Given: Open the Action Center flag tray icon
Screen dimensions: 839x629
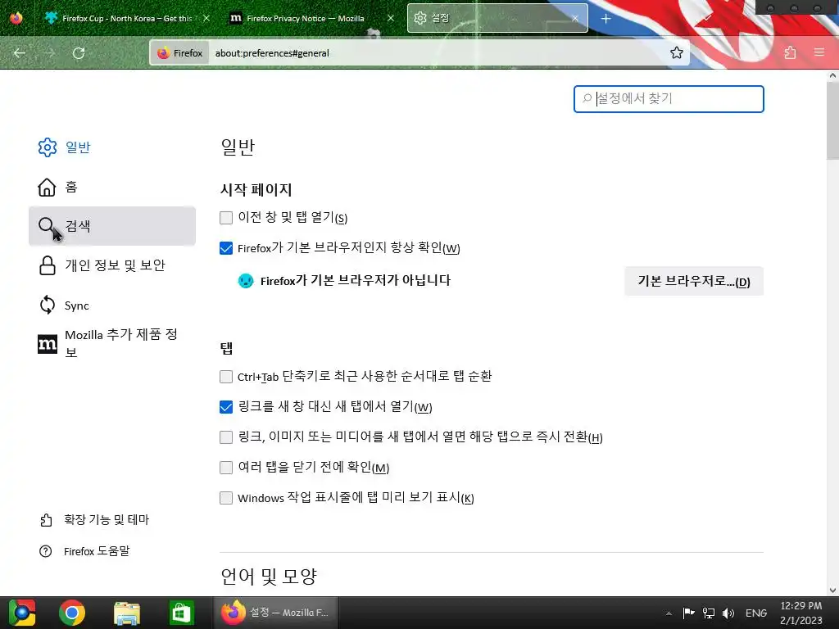Looking at the screenshot, I should coord(688,613).
